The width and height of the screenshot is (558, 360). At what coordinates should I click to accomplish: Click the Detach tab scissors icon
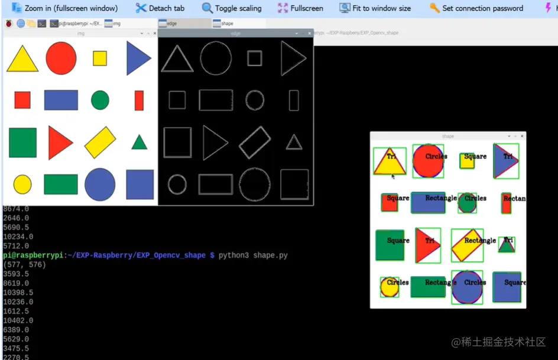point(141,8)
